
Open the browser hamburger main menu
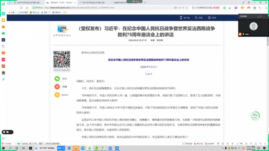point(266,8)
